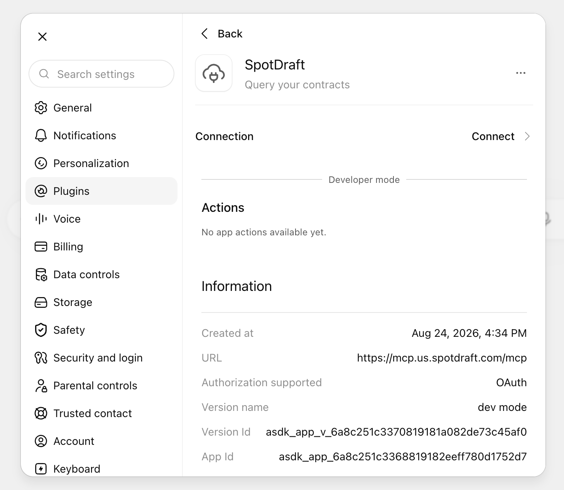This screenshot has height=490, width=564.
Task: Click the Keyboard shortcut icon
Action: pyautogui.click(x=41, y=469)
